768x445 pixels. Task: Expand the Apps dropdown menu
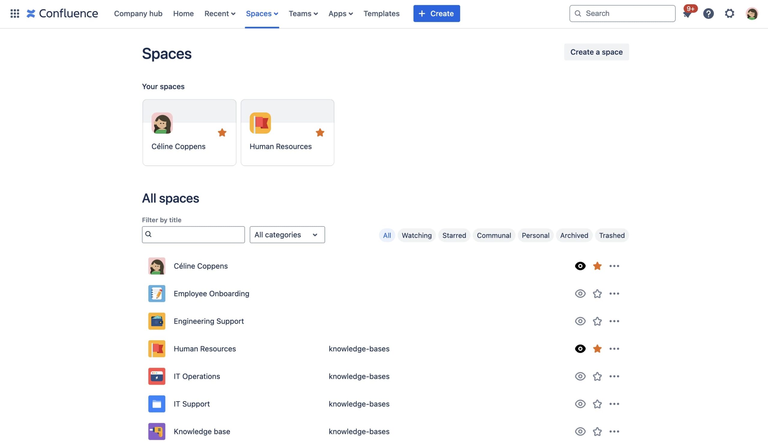[340, 13]
